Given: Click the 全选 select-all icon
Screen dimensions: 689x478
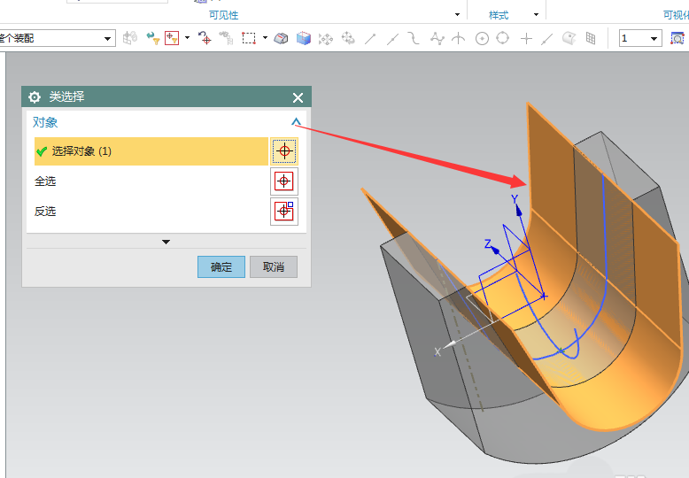Looking at the screenshot, I should 284,181.
